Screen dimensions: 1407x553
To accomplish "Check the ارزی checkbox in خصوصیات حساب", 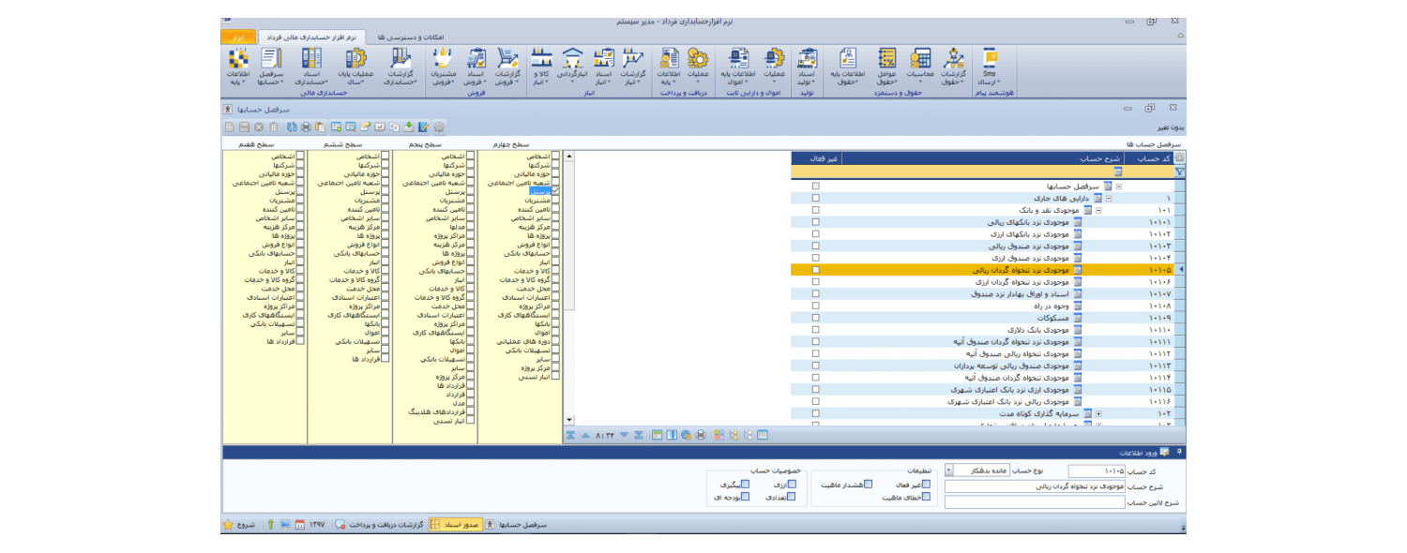I will pos(792,485).
